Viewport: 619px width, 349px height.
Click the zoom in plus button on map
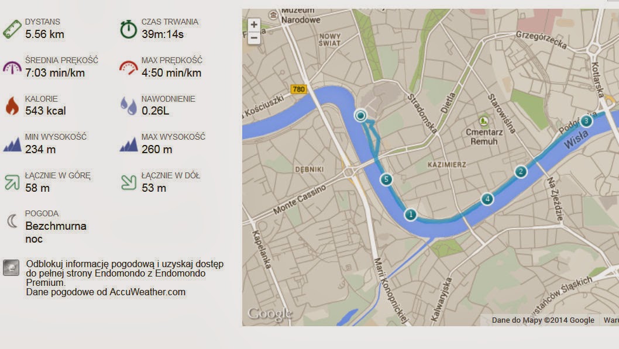[x=253, y=25]
